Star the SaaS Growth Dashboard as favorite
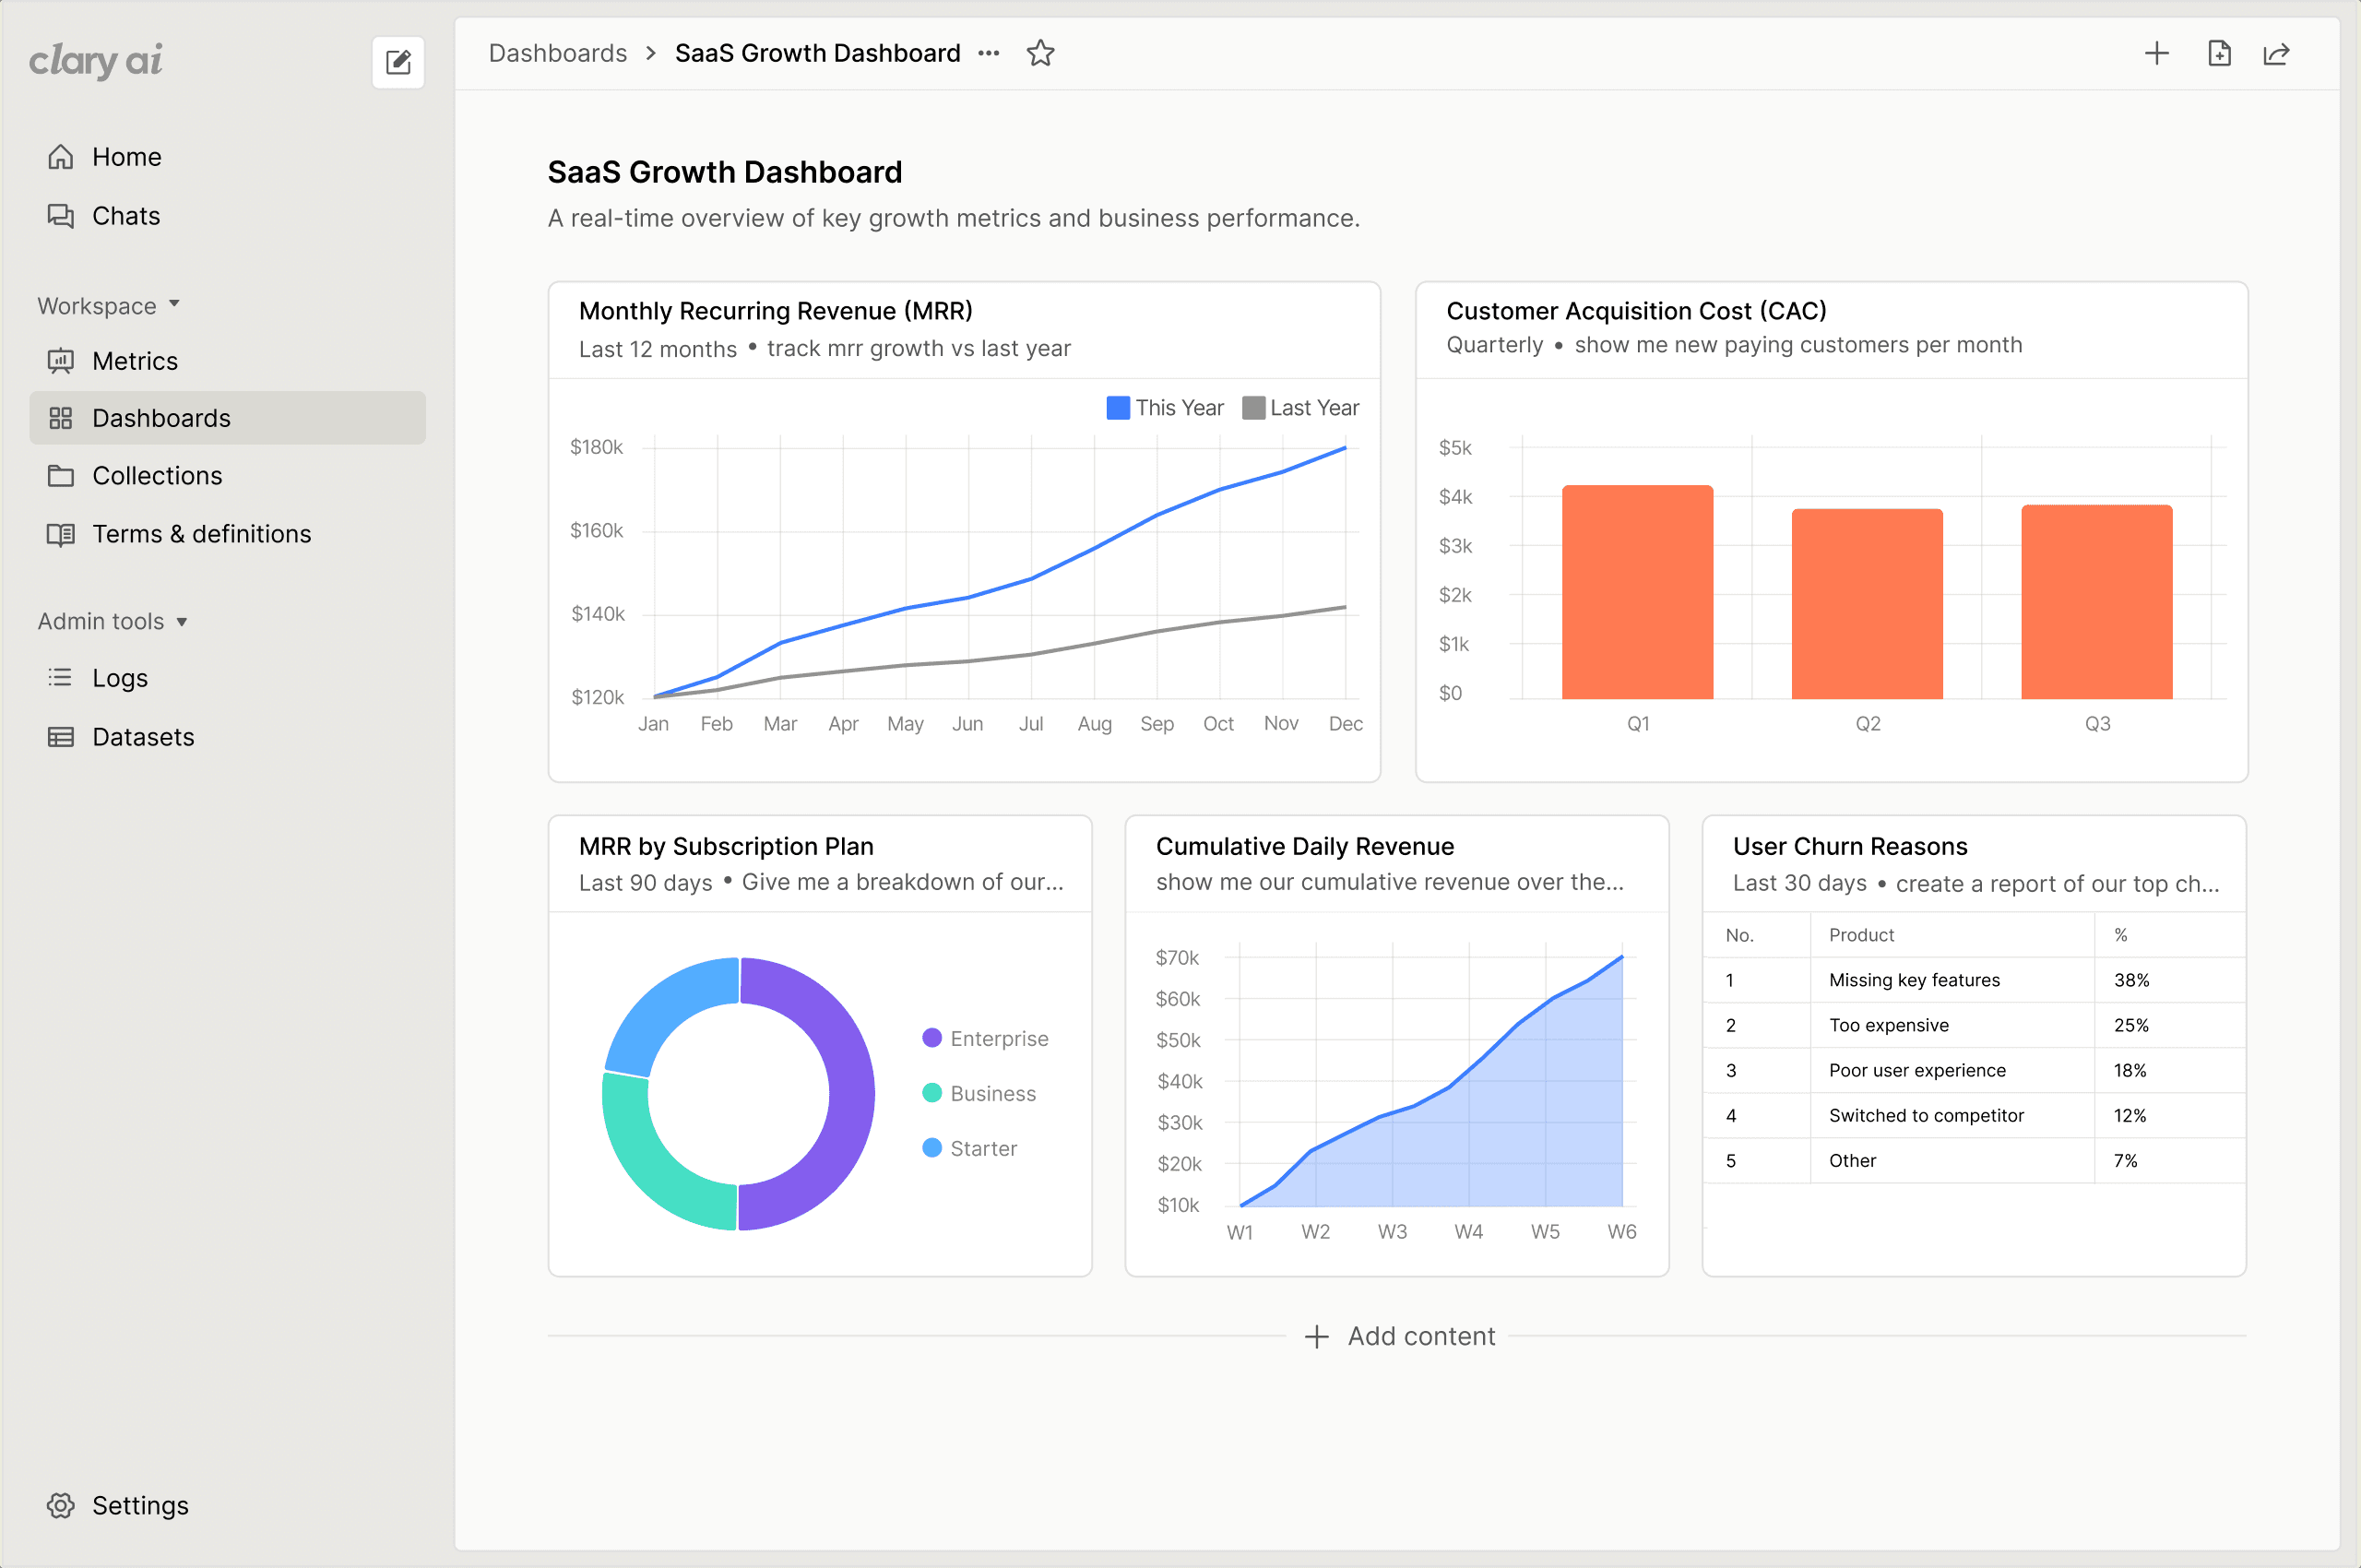This screenshot has height=1568, width=2361. [x=1040, y=53]
